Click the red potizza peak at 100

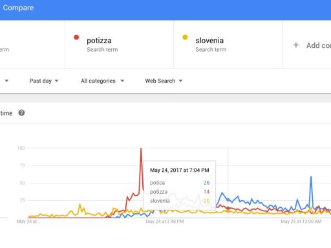pos(141,149)
